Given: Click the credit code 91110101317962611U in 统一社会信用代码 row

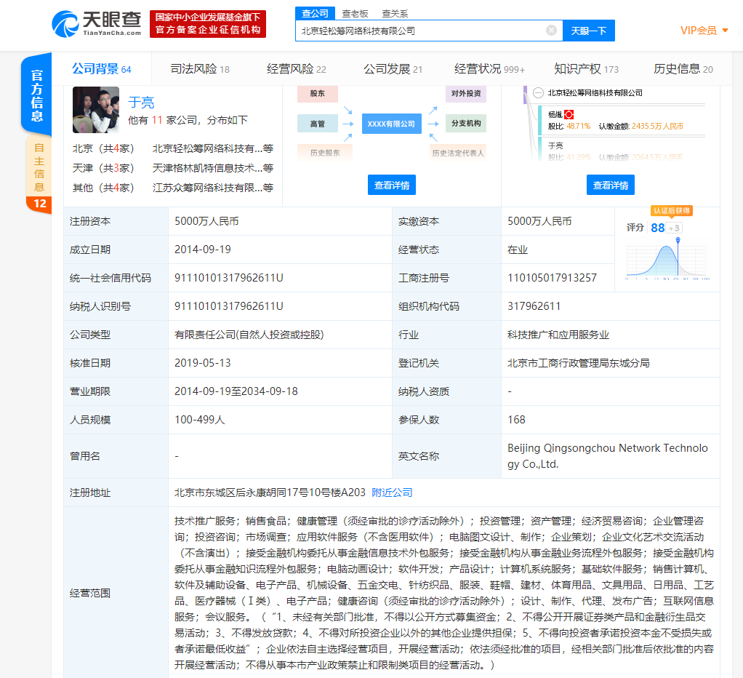Looking at the screenshot, I should point(229,278).
